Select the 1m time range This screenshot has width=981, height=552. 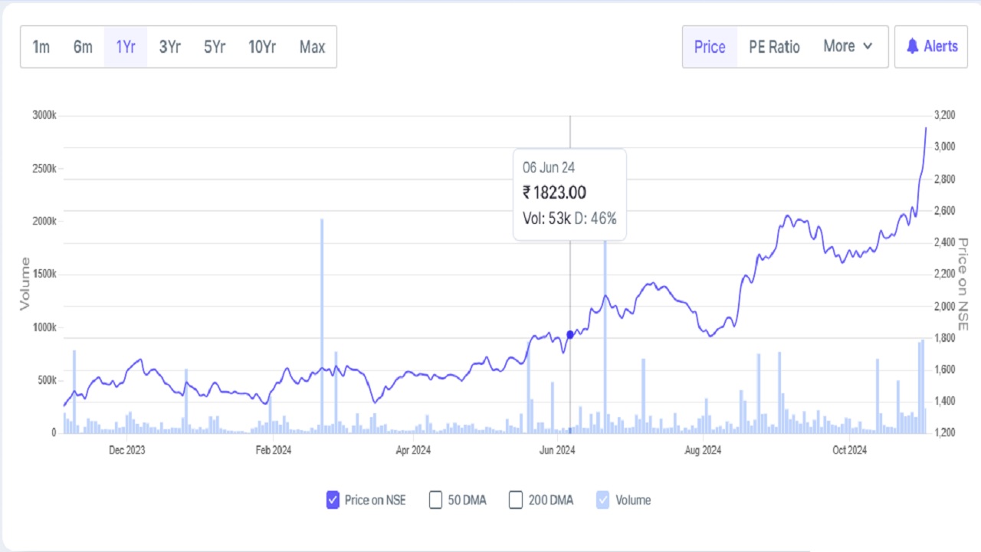click(41, 47)
